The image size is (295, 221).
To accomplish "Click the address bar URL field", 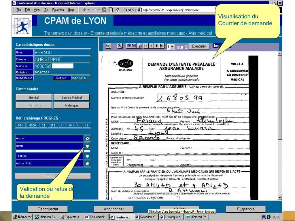I will pos(177,10).
